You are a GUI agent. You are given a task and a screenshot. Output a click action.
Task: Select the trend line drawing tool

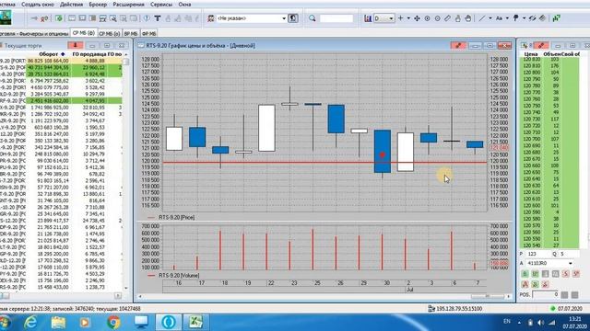click(x=481, y=18)
